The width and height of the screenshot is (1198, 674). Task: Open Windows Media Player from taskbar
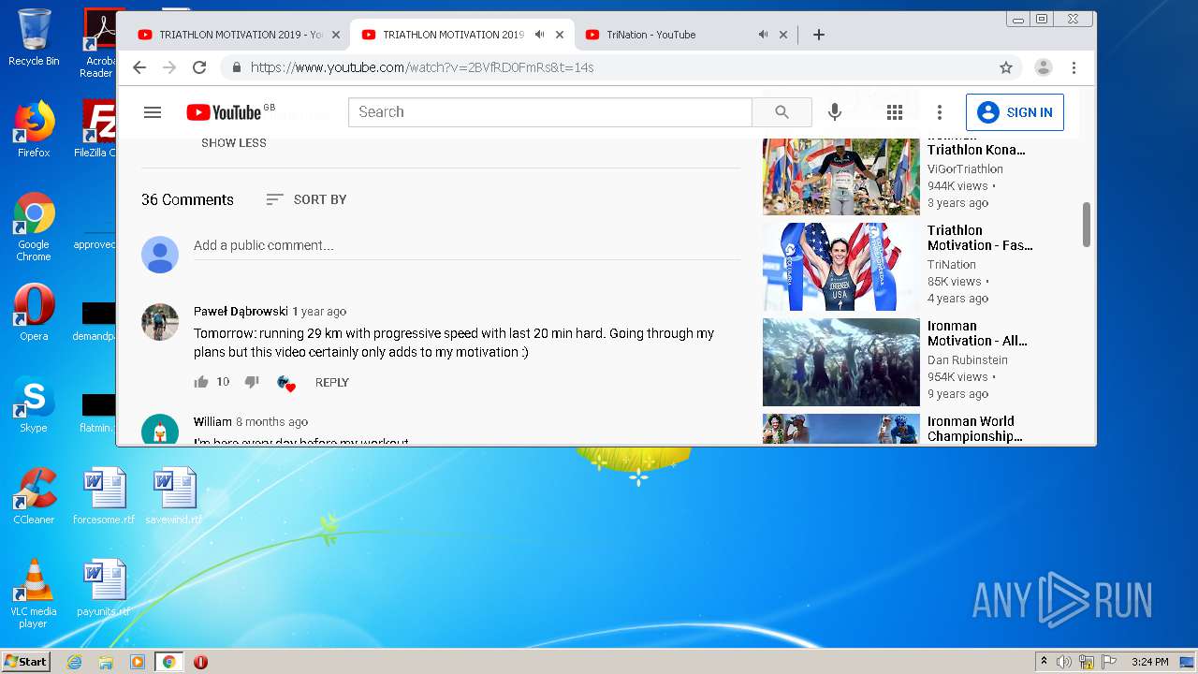[138, 662]
